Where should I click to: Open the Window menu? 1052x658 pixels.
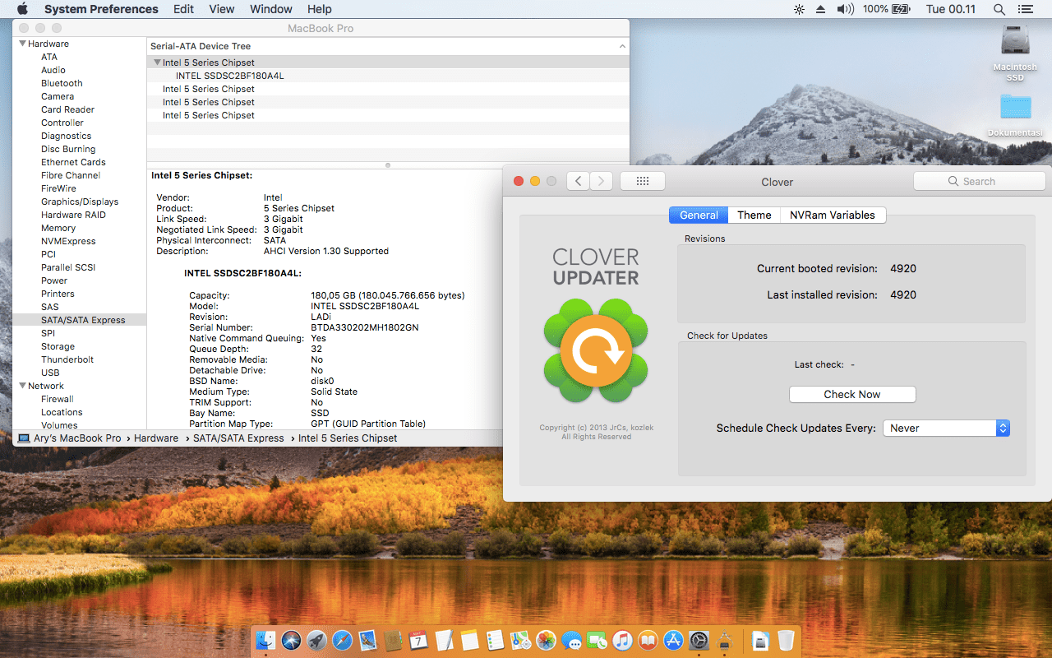point(271,9)
